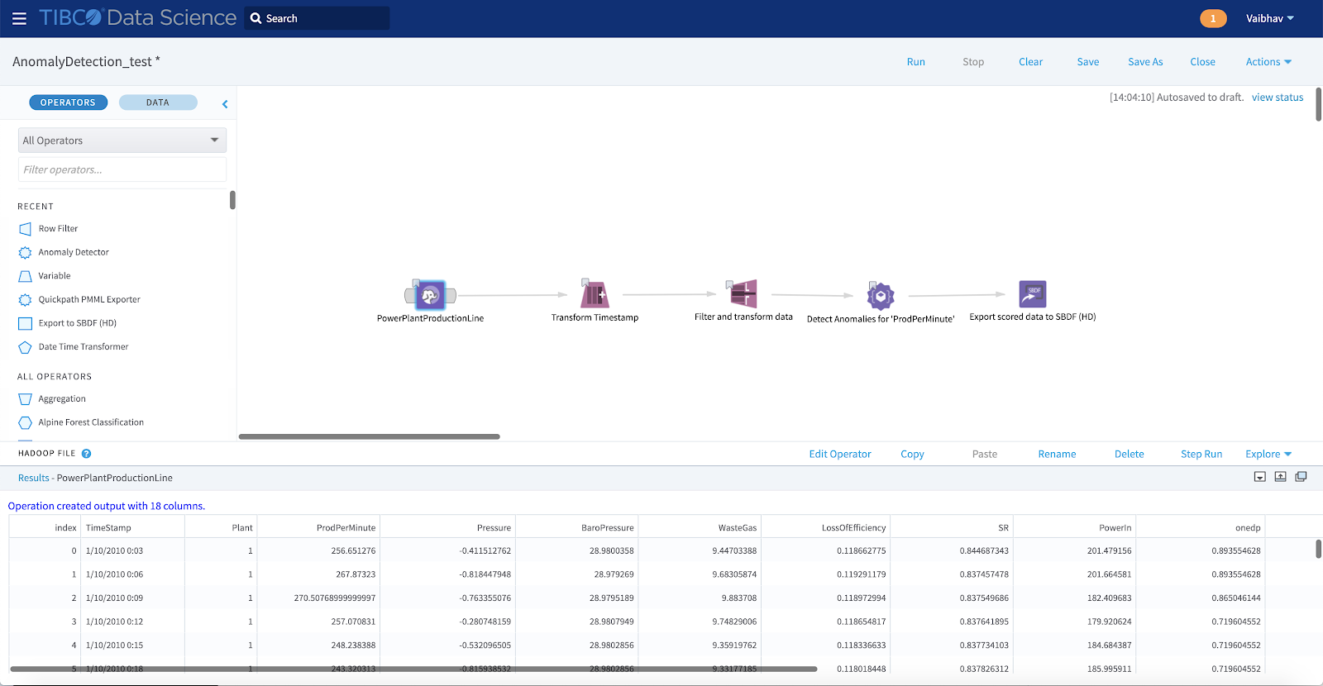Image resolution: width=1323 pixels, height=686 pixels.
Task: Pop out results into new window
Action: tap(1302, 477)
